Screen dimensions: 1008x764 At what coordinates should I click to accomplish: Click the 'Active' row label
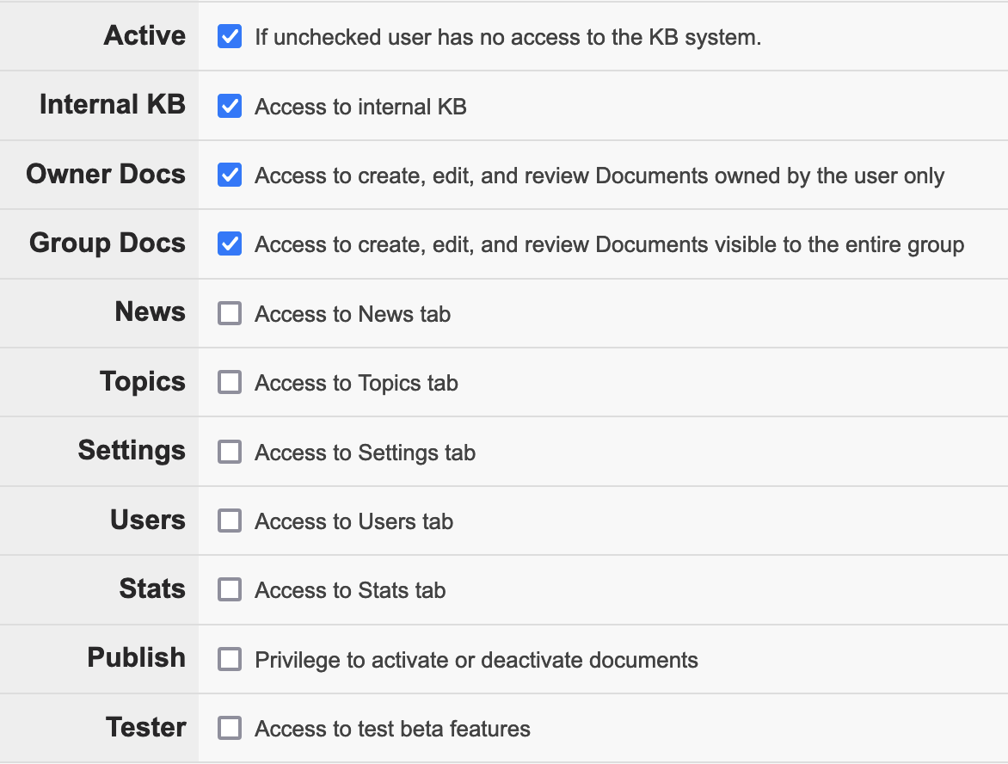(x=144, y=35)
